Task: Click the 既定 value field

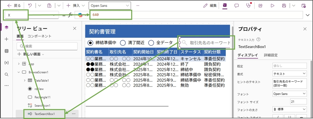Action: [290, 66]
